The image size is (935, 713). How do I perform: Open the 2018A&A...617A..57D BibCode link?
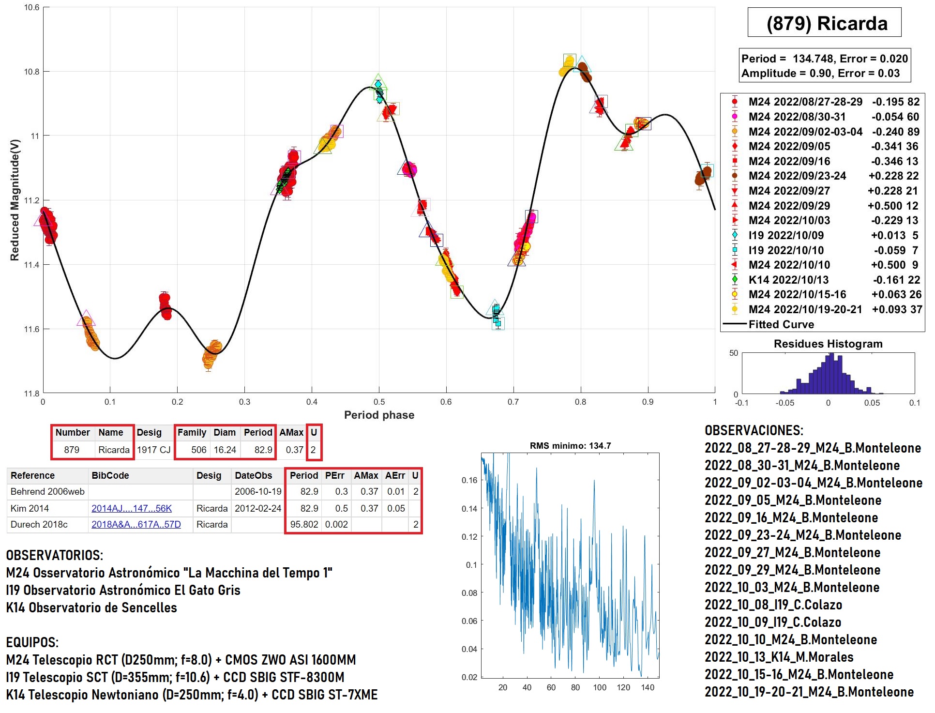coord(136,524)
